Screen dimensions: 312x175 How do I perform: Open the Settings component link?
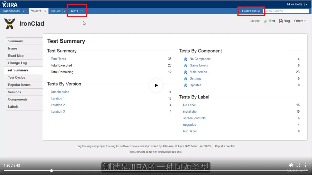click(x=196, y=78)
